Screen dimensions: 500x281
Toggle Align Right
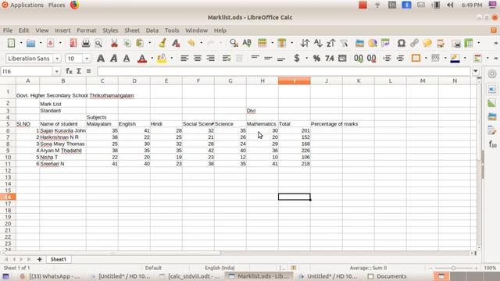[210, 59]
